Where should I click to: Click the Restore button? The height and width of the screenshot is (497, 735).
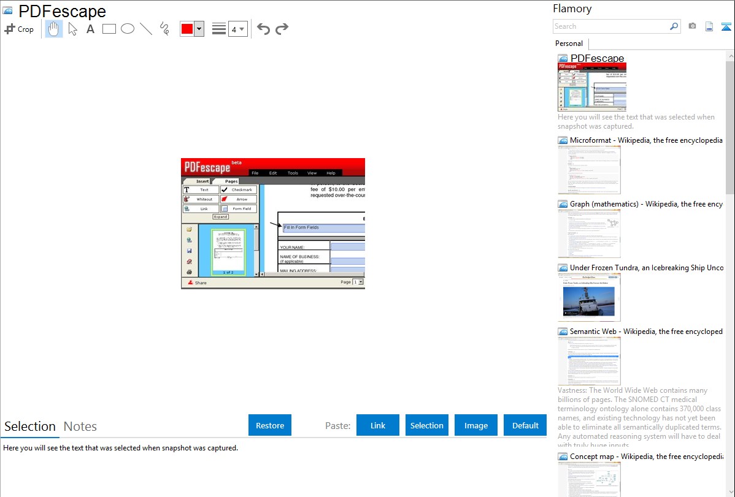pos(270,425)
